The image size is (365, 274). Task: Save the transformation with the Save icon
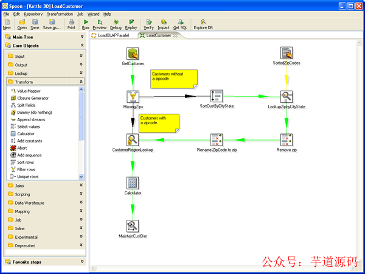[35, 22]
